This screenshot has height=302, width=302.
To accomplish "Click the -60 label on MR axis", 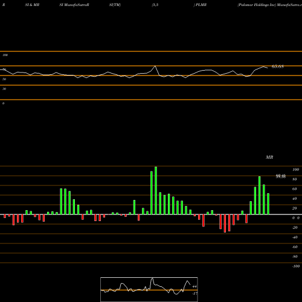I will (295, 247).
